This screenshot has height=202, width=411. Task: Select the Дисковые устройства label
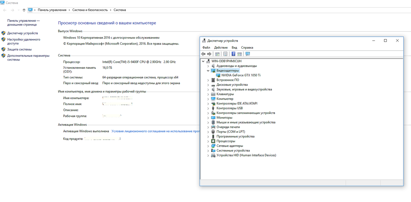pos(232,85)
